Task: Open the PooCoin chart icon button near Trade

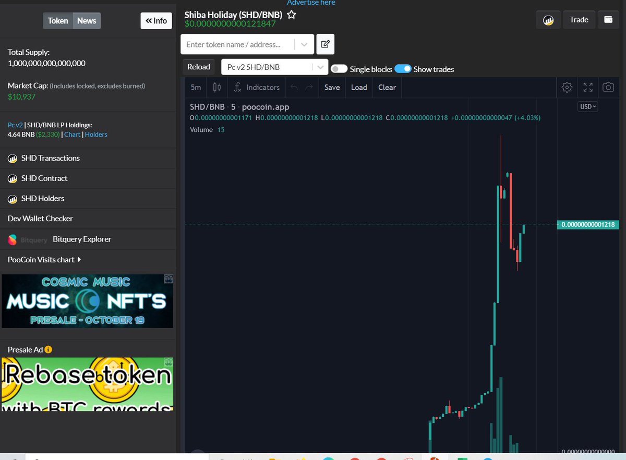Action: 548,20
